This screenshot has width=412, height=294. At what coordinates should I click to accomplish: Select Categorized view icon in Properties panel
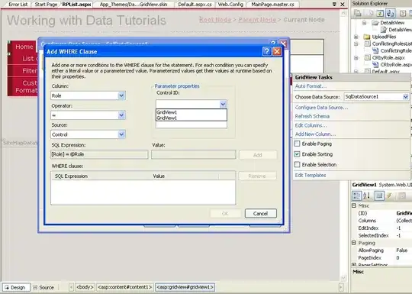[357, 195]
